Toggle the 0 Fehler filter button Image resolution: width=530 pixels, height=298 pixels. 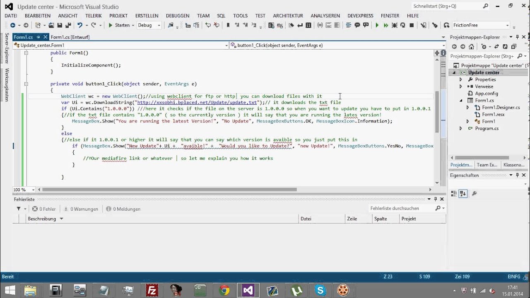[x=44, y=209]
